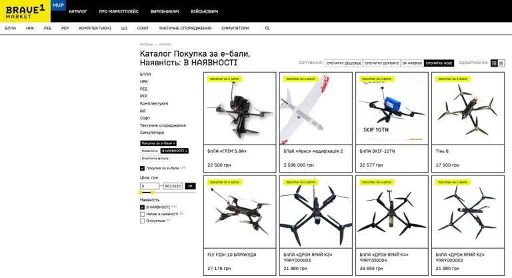Open БПЛА in sidebar category list
Image resolution: width=512 pixels, height=278 pixels.
click(x=145, y=75)
